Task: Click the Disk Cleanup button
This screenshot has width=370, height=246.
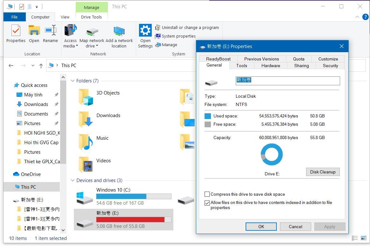Action: (323, 172)
